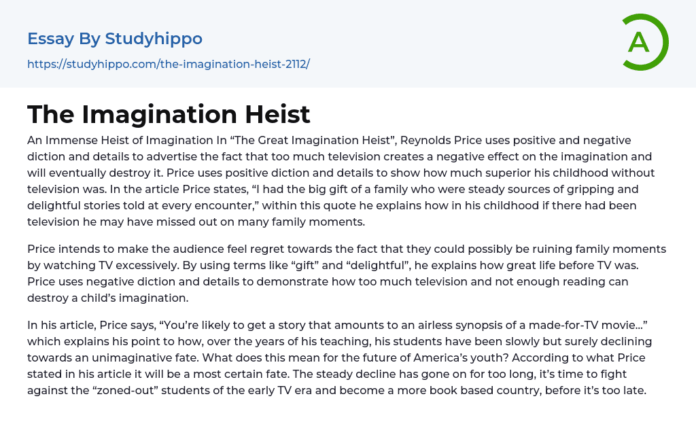
Task: Click the "The Imagination Heist" title heading
Action: 169,114
